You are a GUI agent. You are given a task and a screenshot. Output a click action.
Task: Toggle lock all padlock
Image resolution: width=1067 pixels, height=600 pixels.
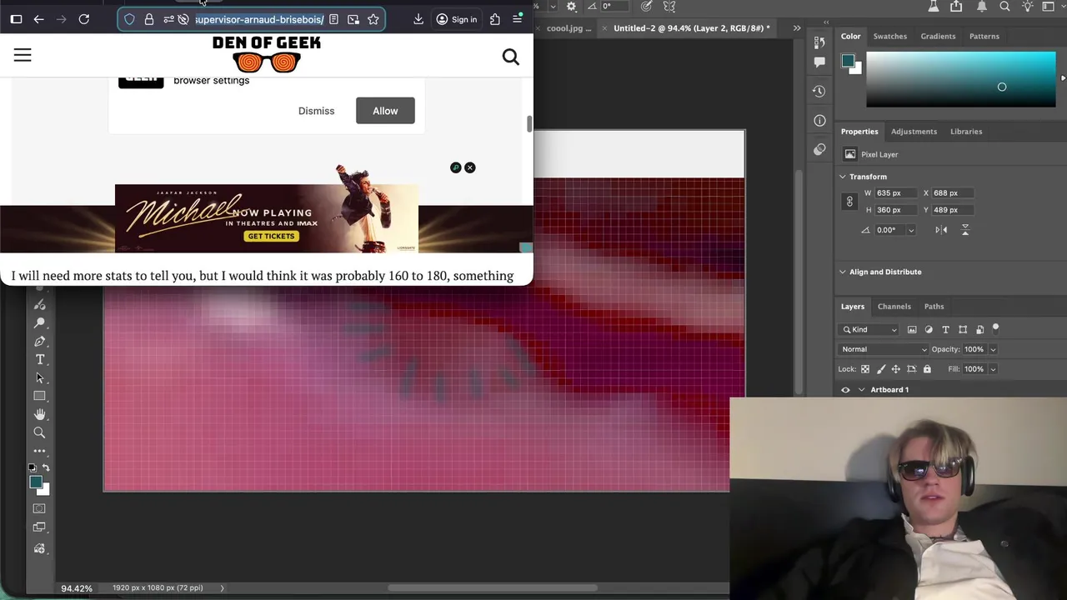(927, 369)
